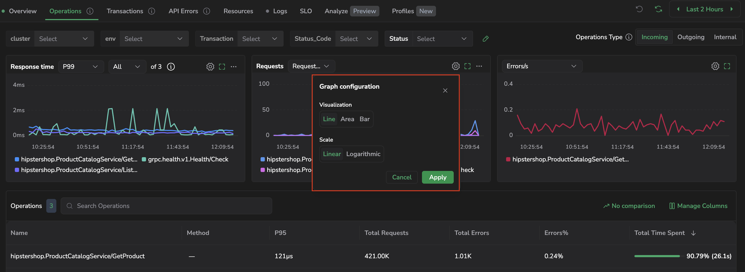This screenshot has width=745, height=272.
Task: Open the Requests metric dropdown
Action: (x=311, y=66)
